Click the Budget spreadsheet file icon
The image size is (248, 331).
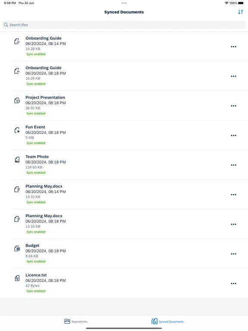pos(17,248)
